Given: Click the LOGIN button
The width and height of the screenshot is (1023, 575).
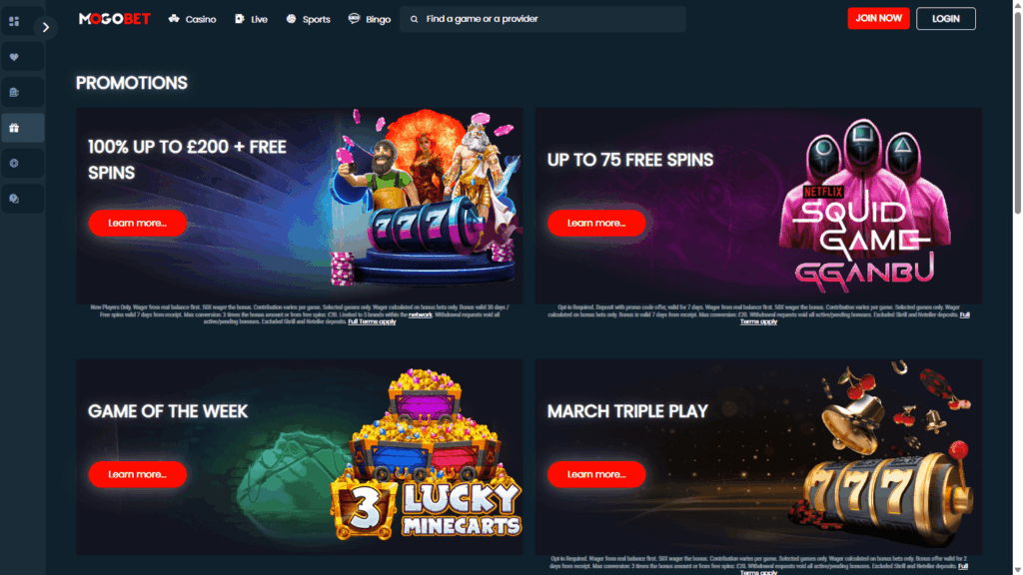Looking at the screenshot, I should click(945, 19).
